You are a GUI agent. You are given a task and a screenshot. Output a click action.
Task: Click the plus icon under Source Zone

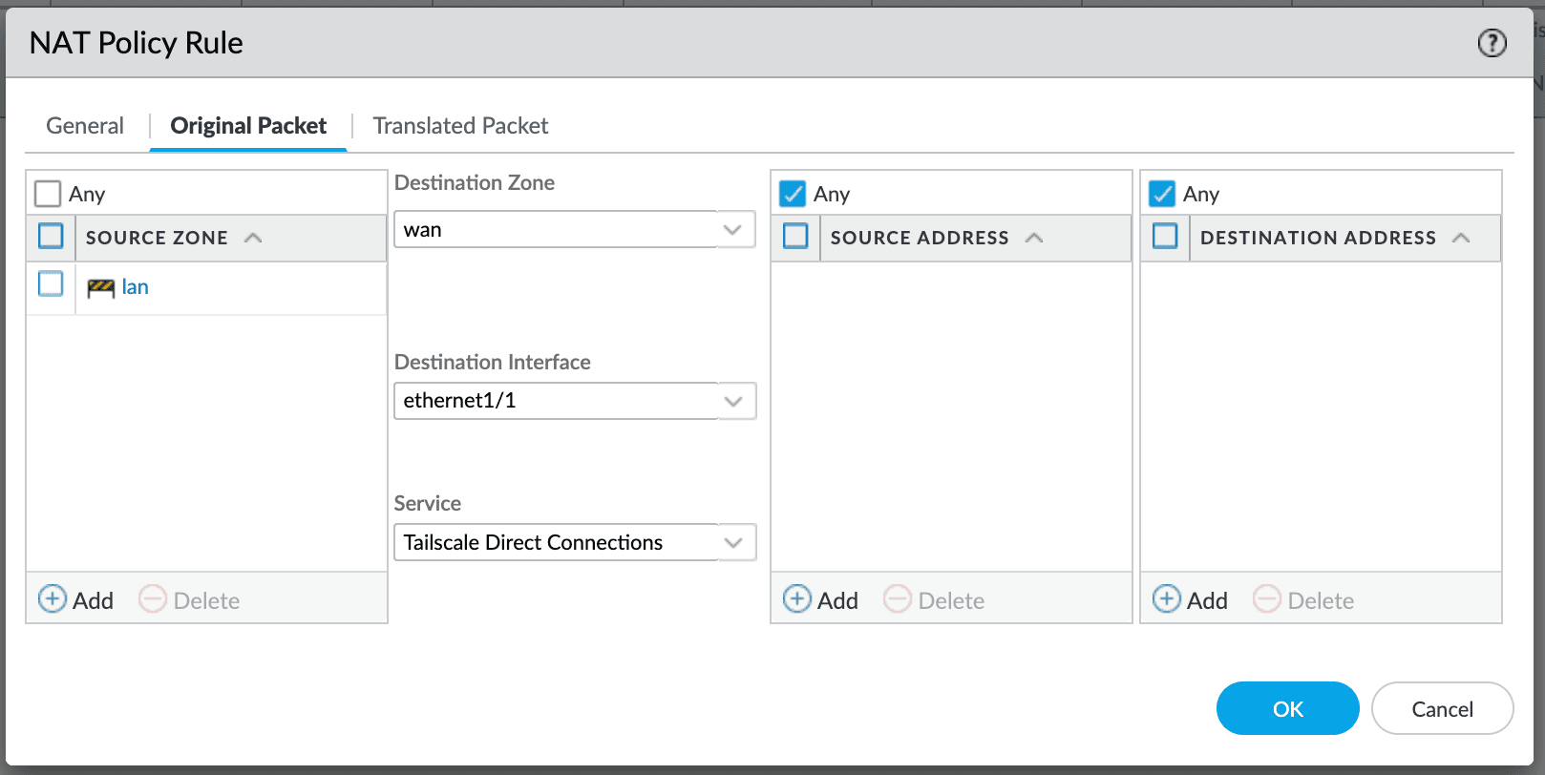[53, 599]
